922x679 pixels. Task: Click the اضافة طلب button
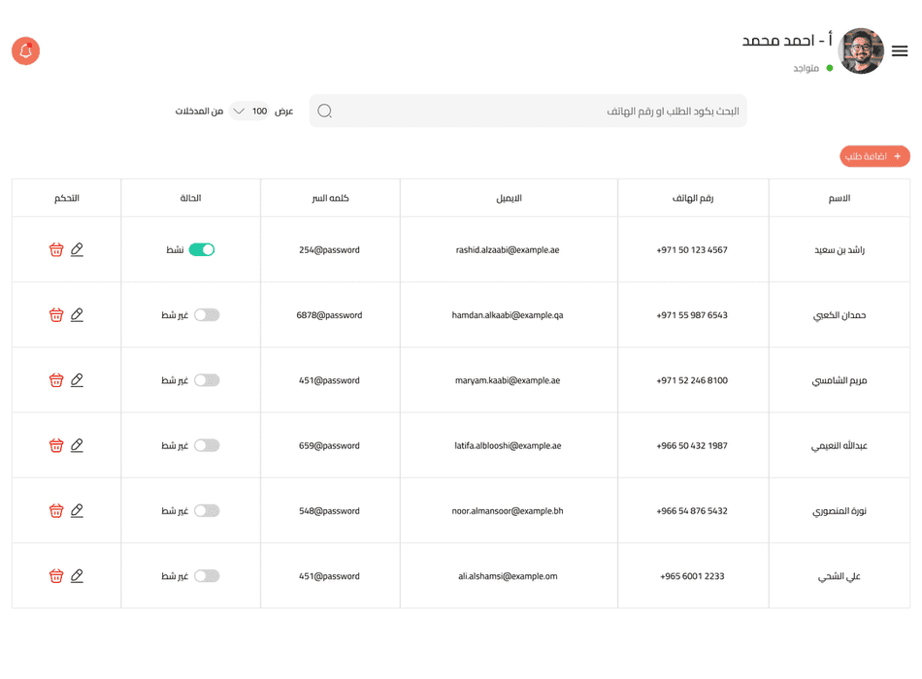[874, 156]
